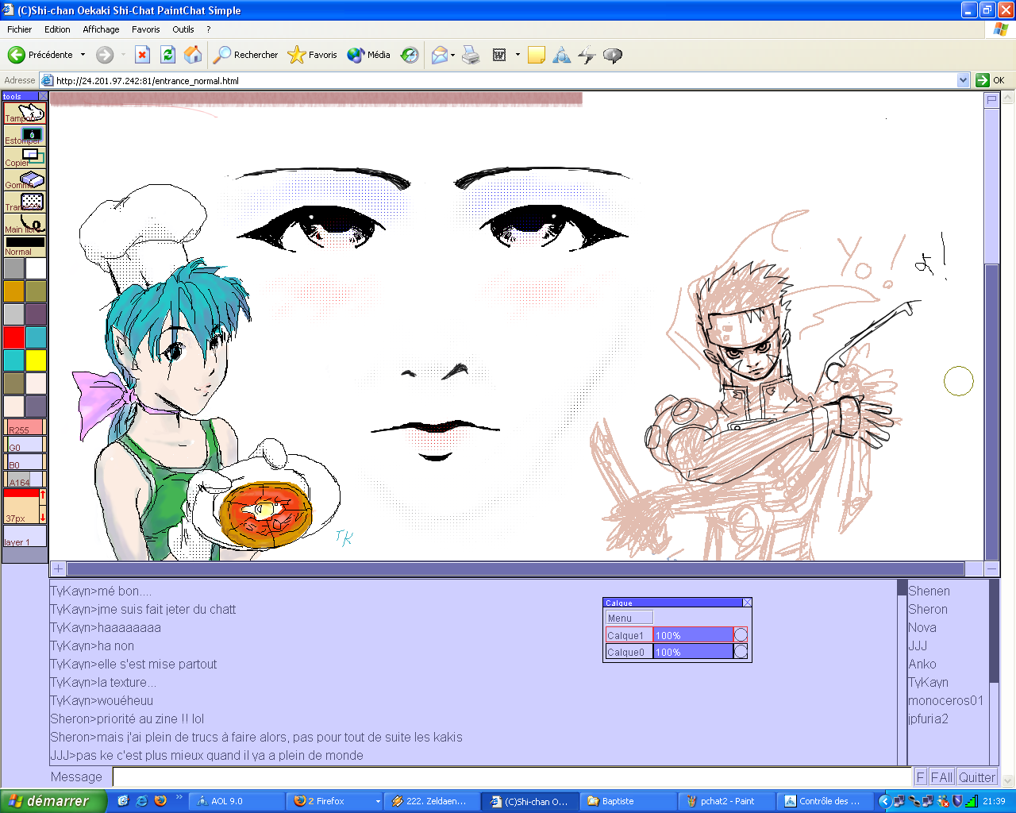Increase brush size with up arrow
The width and height of the screenshot is (1016, 813).
tap(43, 495)
